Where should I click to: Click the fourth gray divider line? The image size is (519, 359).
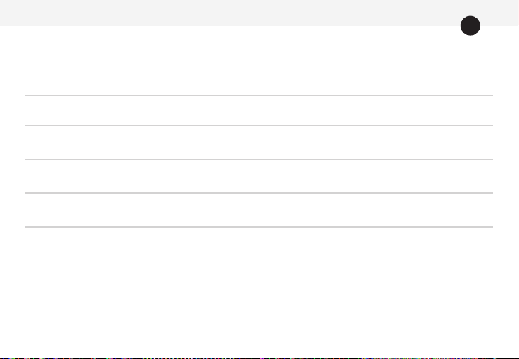(259, 193)
